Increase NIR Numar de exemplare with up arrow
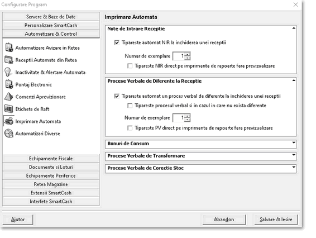Viewport: 316px width, 238px height. 188,54
